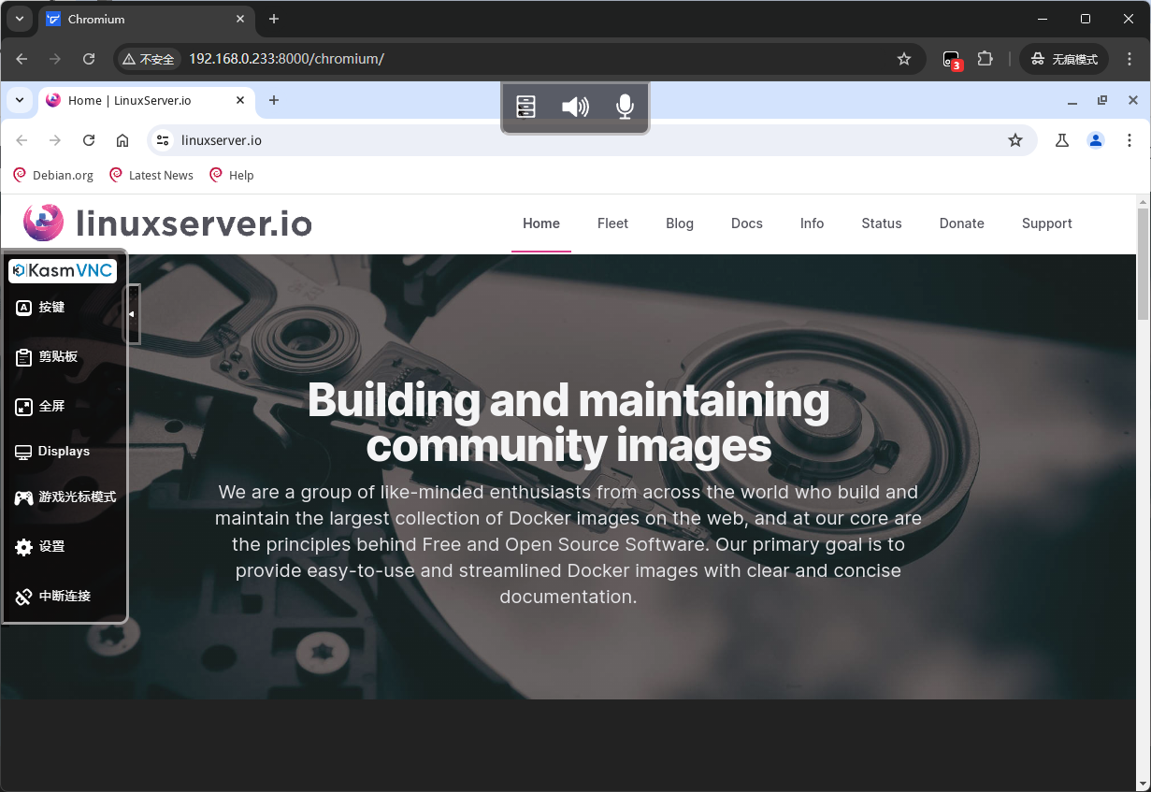Open a new tab in inner browser
Image resolution: width=1151 pixels, height=792 pixels.
tap(274, 100)
